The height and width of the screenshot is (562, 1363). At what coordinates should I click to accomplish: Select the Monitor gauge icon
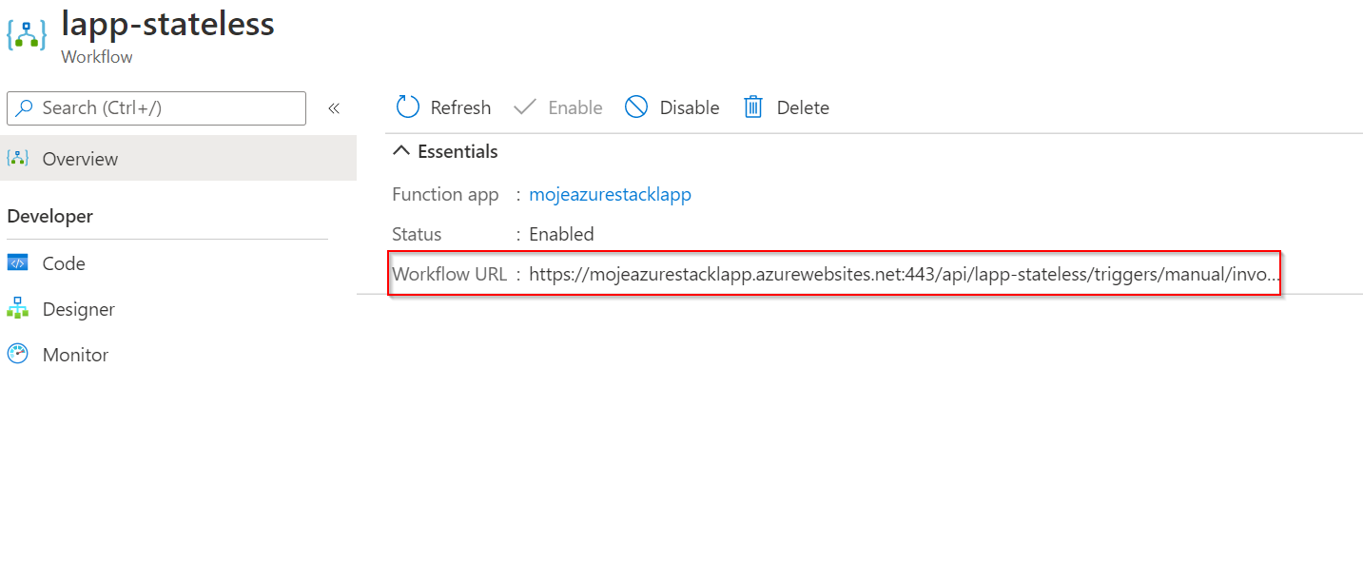tap(18, 355)
